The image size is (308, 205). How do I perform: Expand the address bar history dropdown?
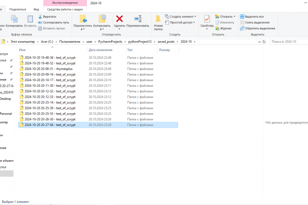tap(259, 42)
